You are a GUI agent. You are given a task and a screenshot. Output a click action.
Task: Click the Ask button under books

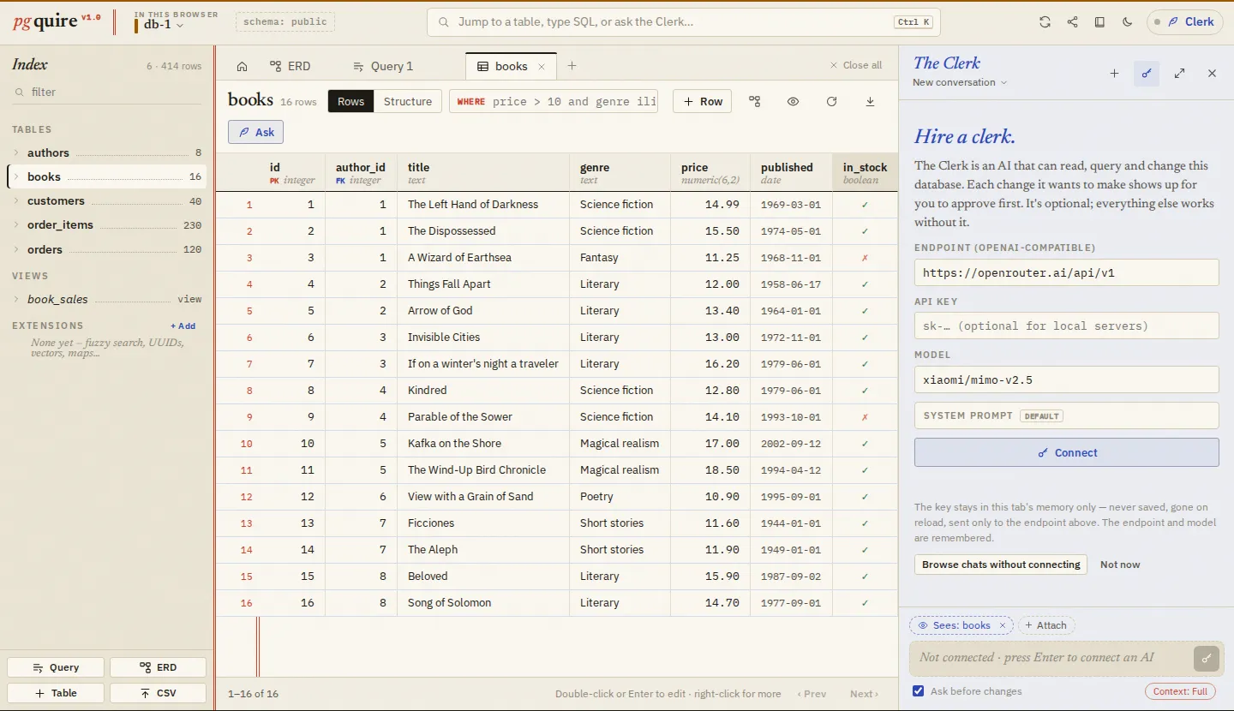(255, 132)
